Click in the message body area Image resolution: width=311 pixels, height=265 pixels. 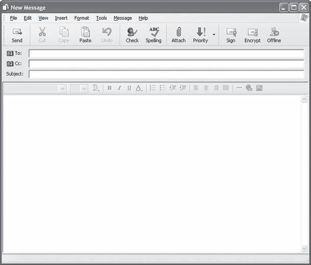click(x=152, y=174)
